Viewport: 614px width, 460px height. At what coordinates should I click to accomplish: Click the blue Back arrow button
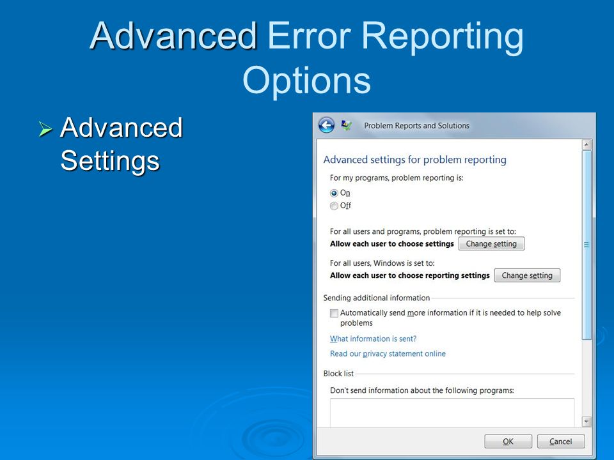[326, 125]
